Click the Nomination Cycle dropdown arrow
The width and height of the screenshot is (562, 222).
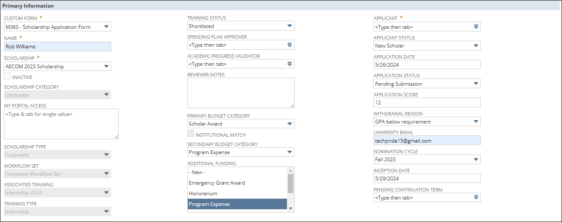point(476,160)
